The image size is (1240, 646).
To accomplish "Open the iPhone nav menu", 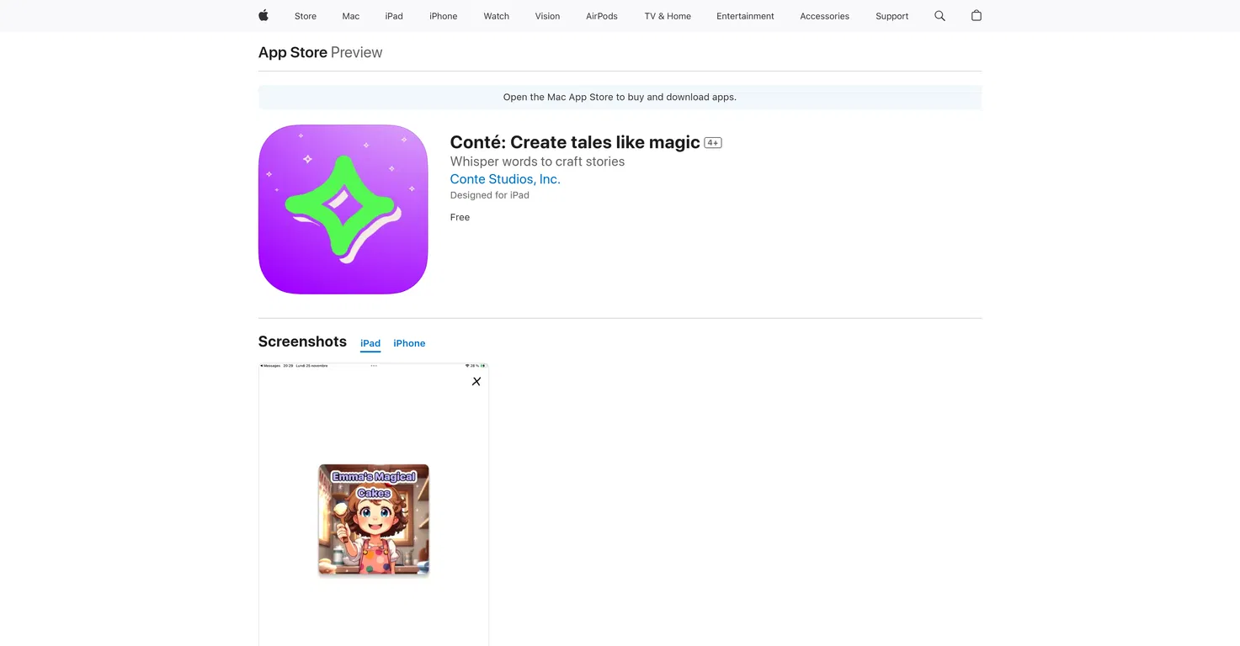I will click(x=444, y=16).
